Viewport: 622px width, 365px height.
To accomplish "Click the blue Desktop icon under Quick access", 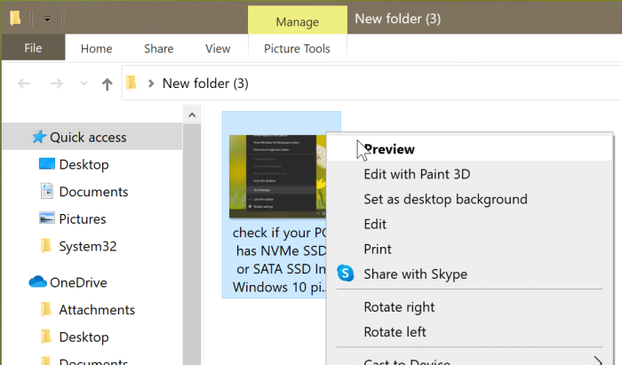I will pyautogui.click(x=47, y=163).
